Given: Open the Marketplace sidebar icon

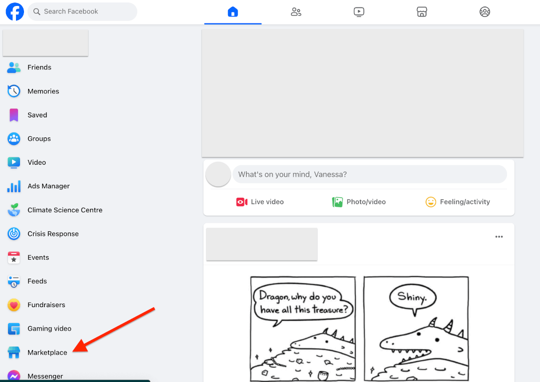Looking at the screenshot, I should point(14,353).
